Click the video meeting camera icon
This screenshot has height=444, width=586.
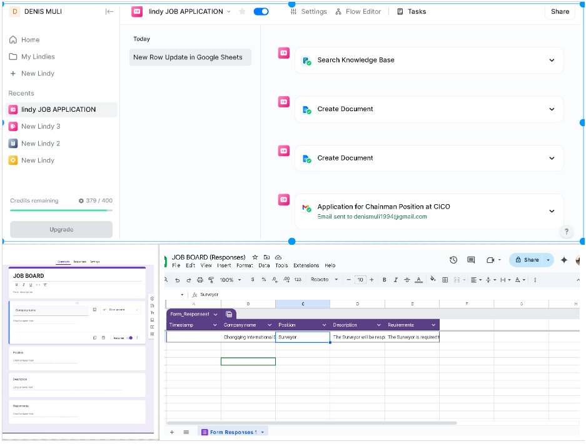pyautogui.click(x=491, y=260)
